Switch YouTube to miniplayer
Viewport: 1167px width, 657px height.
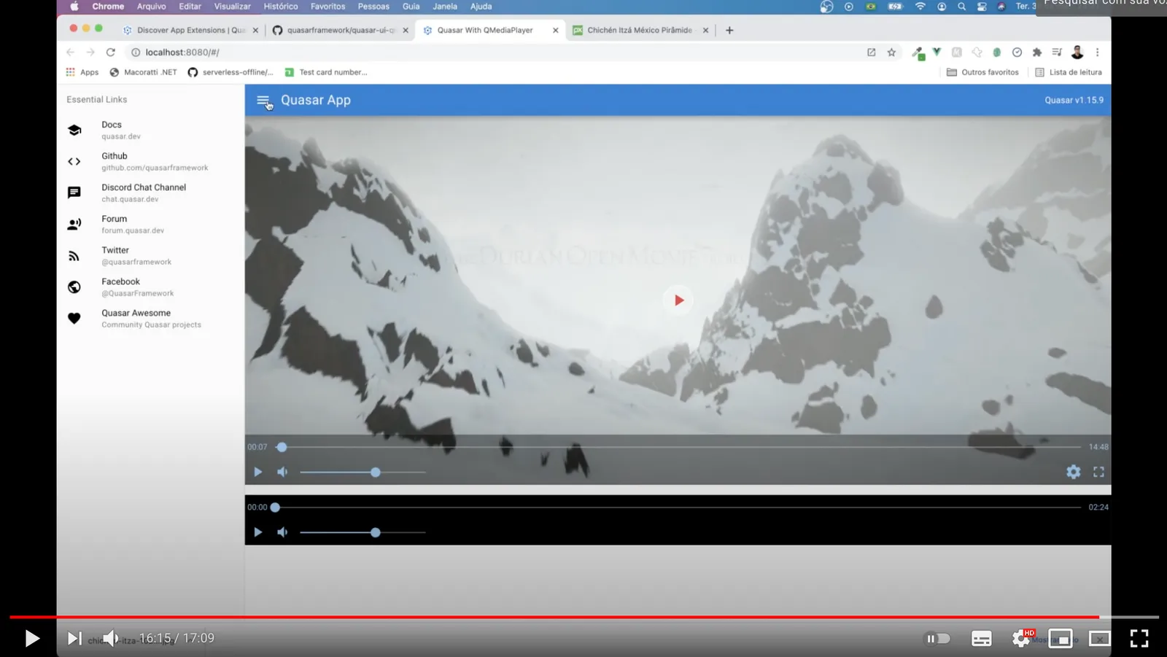point(1061,639)
